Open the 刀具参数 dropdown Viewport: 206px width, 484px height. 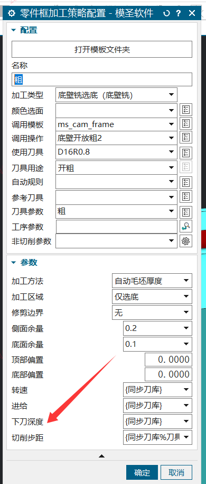(116, 211)
